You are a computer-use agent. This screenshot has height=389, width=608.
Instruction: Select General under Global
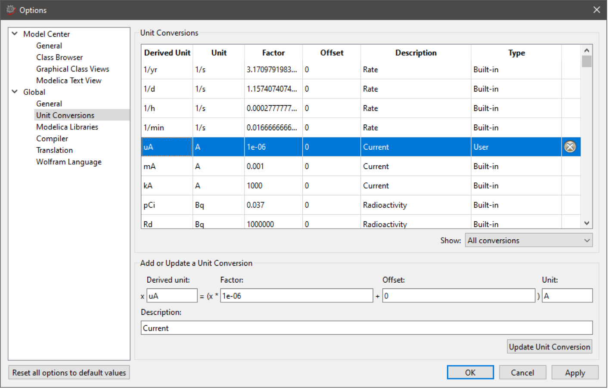pos(49,104)
